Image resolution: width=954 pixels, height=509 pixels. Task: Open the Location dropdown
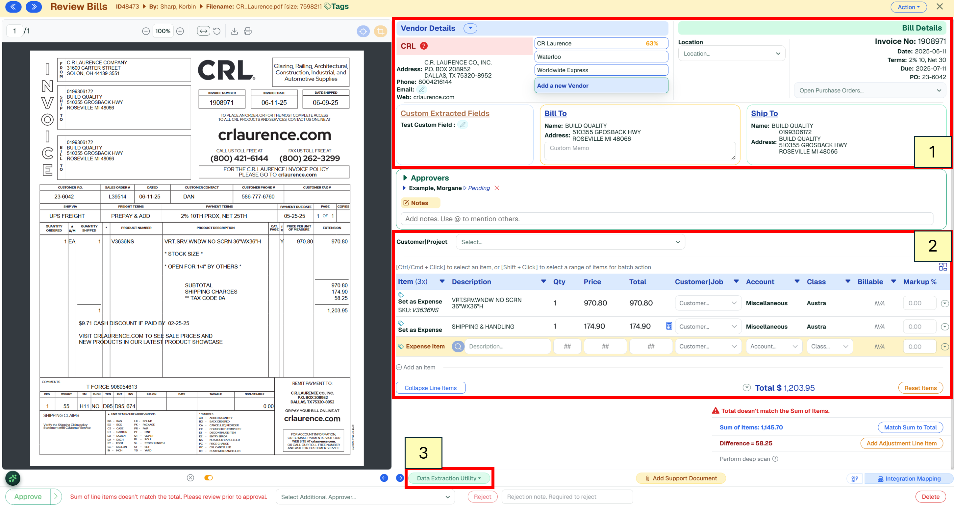(731, 54)
